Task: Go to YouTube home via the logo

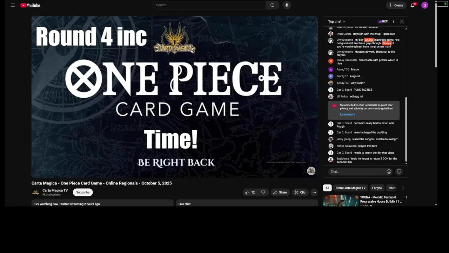Action: 30,5
